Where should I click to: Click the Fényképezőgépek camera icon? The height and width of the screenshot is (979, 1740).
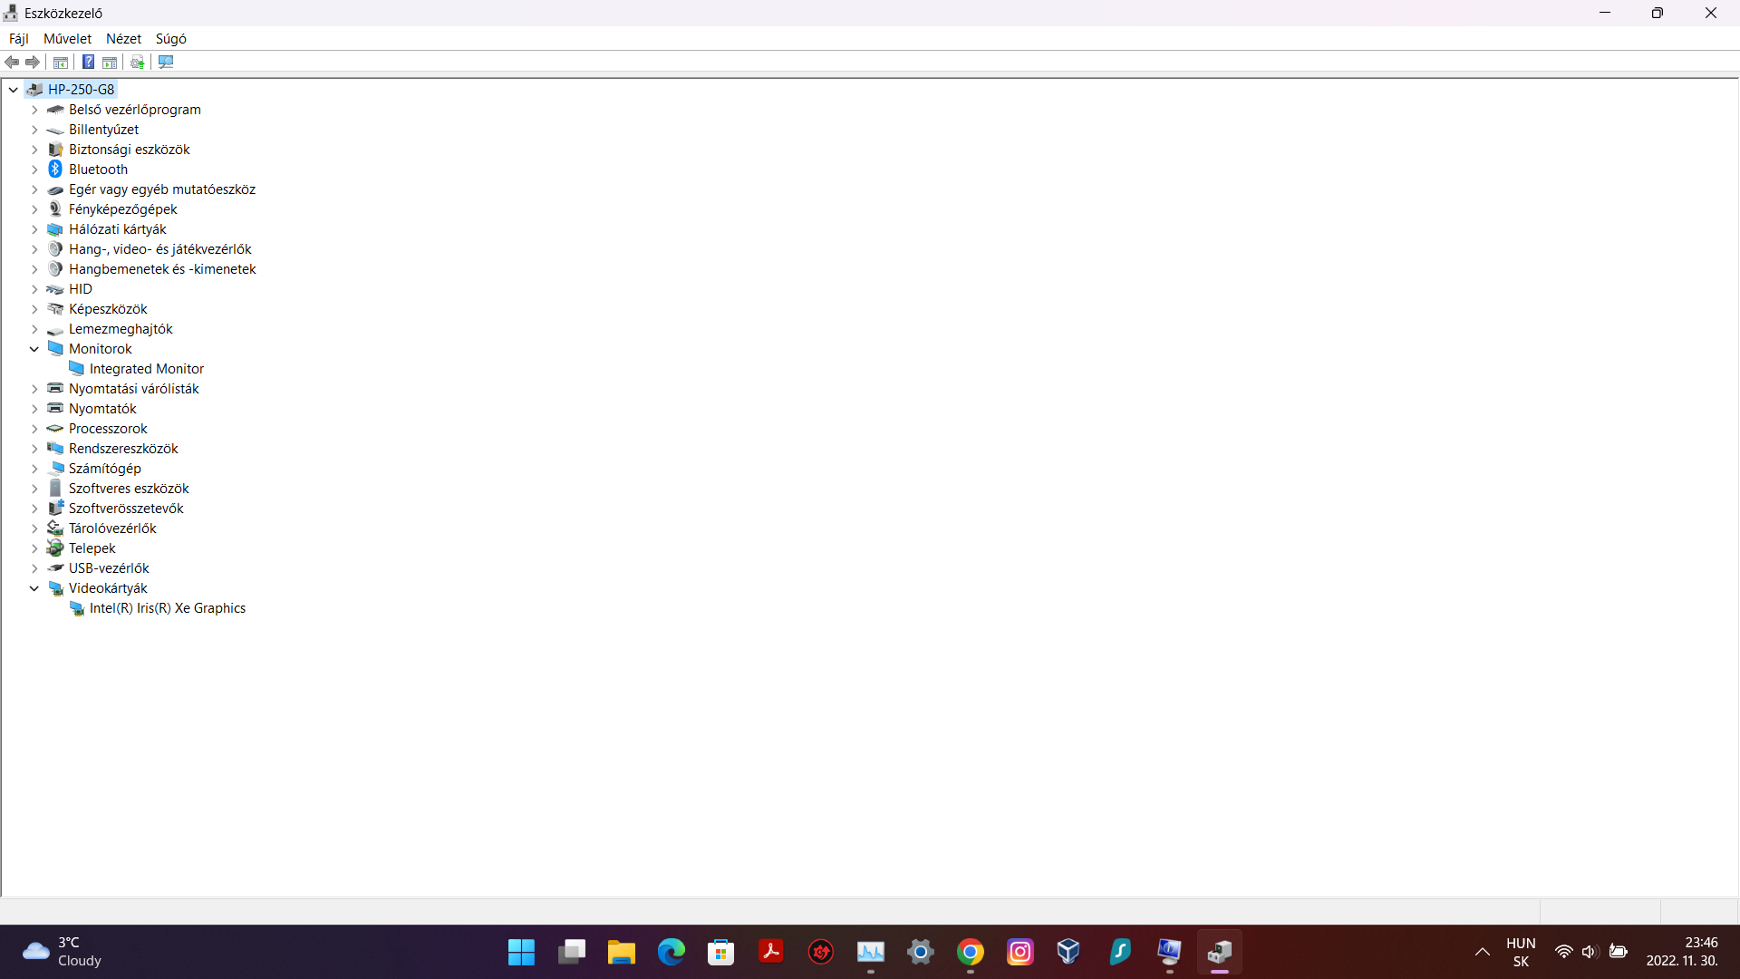(x=55, y=209)
